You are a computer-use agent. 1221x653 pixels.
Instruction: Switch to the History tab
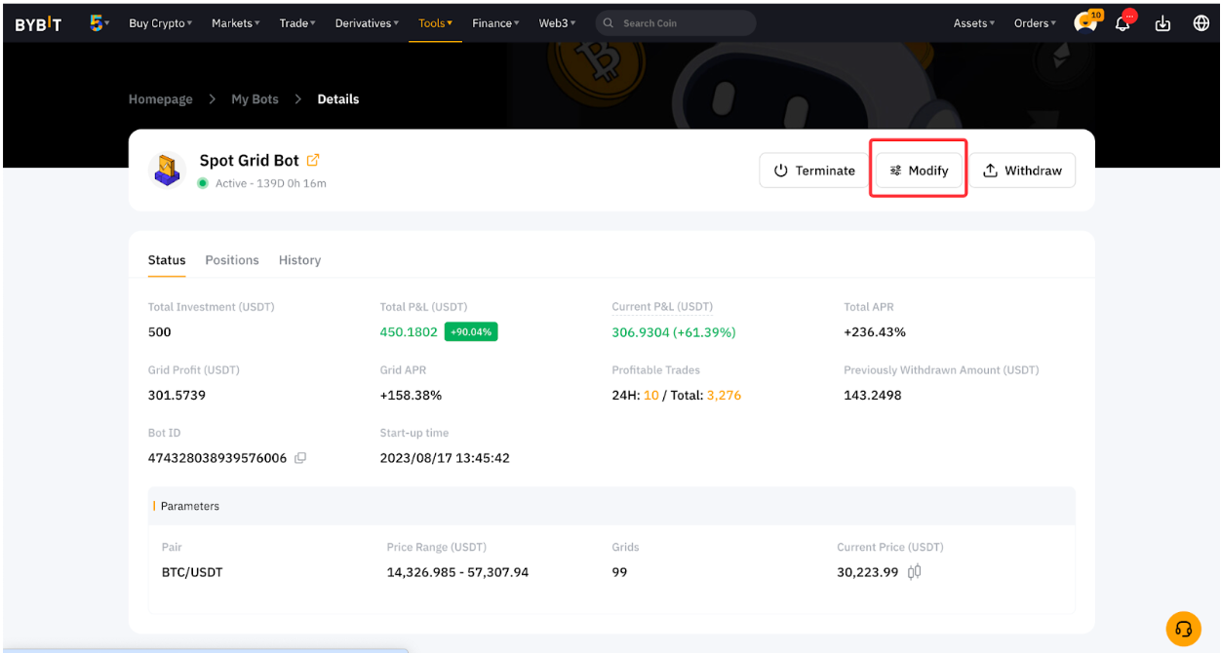coord(299,260)
